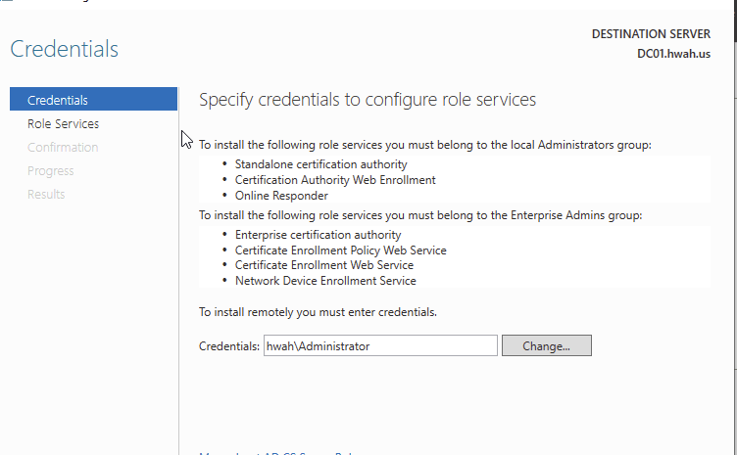
Task: Click the Results step in sidebar
Action: coord(46,194)
